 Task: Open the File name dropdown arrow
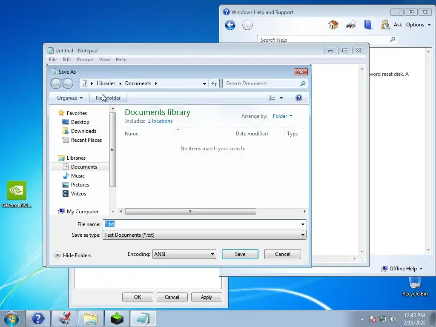tap(303, 224)
